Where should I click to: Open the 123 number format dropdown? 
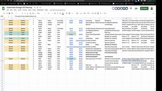33,13
